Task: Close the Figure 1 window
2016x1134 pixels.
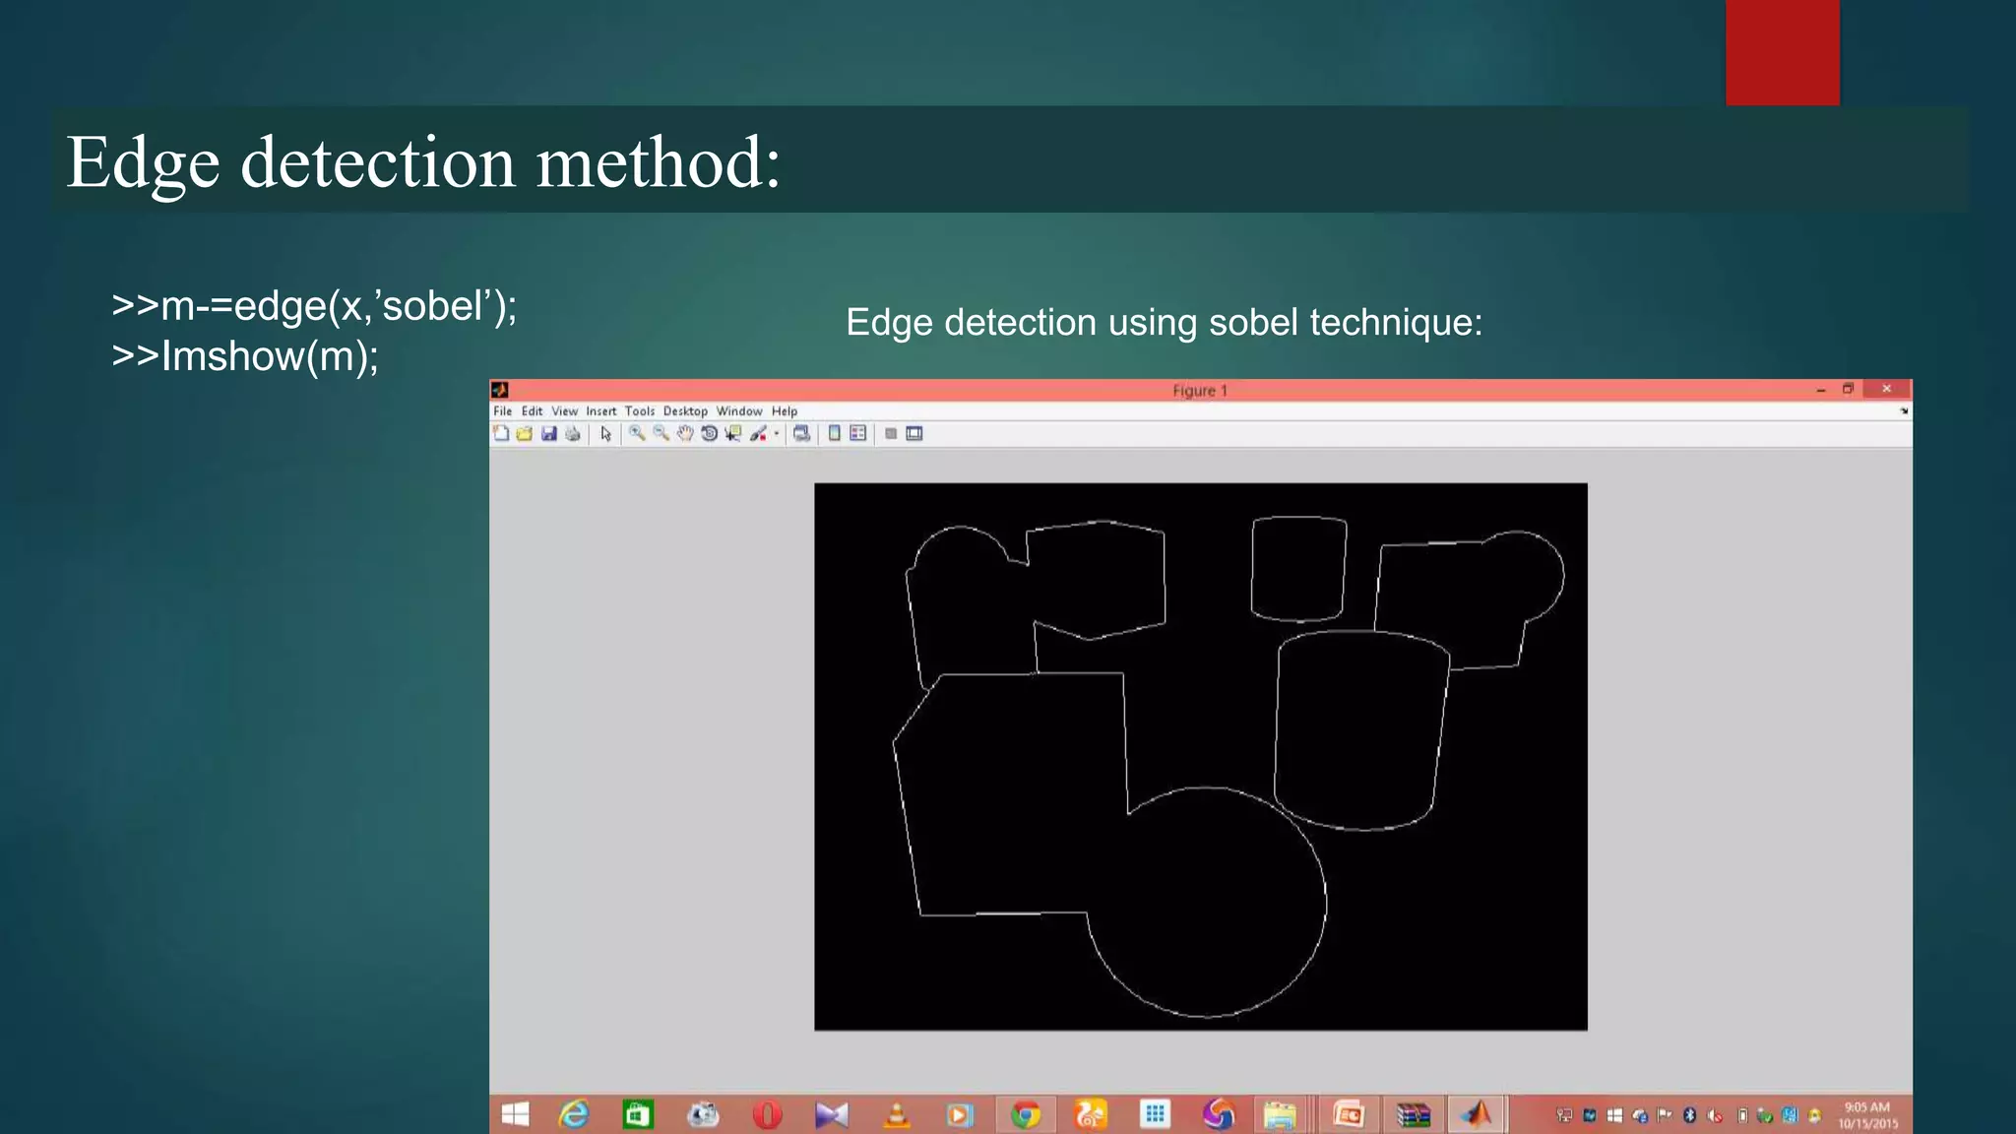Action: (1886, 389)
